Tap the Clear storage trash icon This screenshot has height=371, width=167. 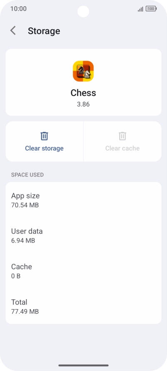(44, 136)
